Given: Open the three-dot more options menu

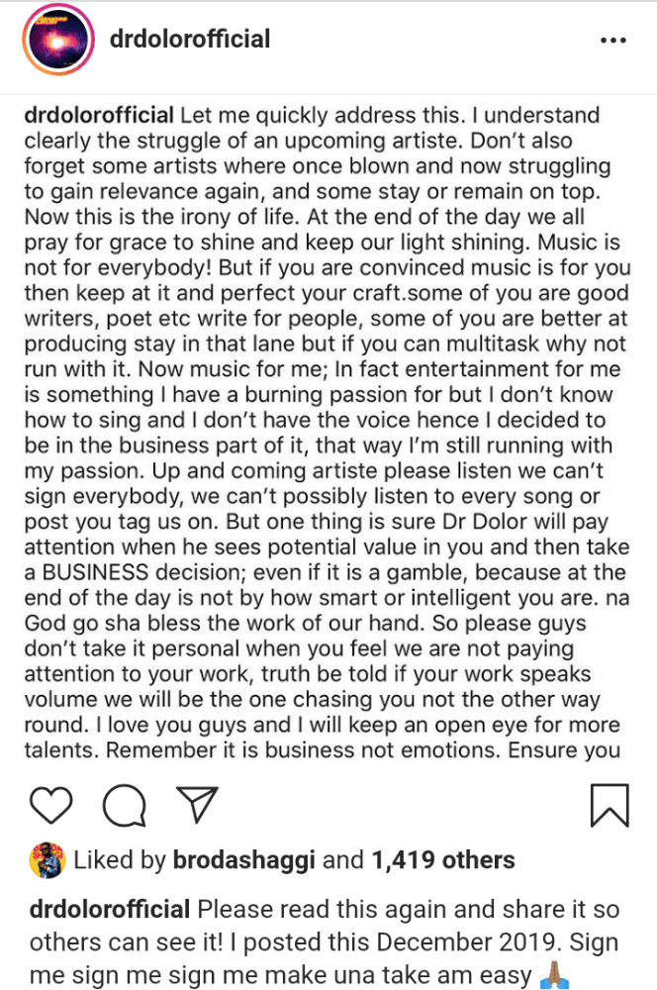Looking at the screenshot, I should pyautogui.click(x=613, y=41).
